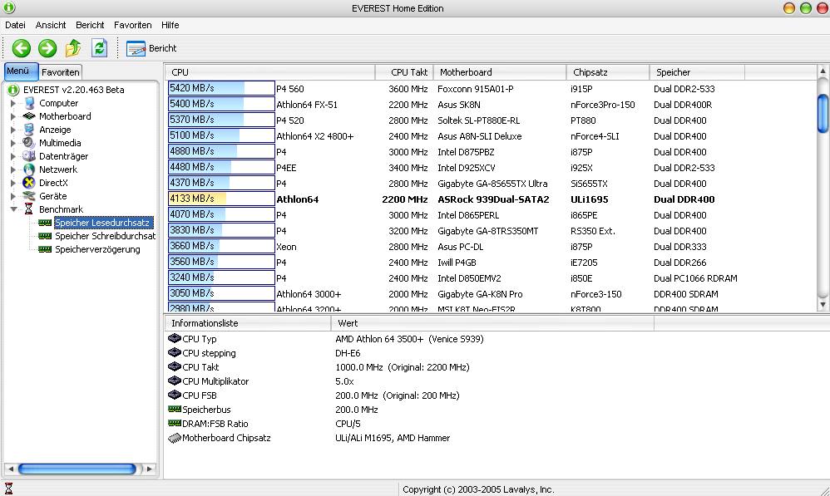This screenshot has height=496, width=830.
Task: Click the DRAM:FSB Ratio memory icon
Action: pyautogui.click(x=174, y=423)
